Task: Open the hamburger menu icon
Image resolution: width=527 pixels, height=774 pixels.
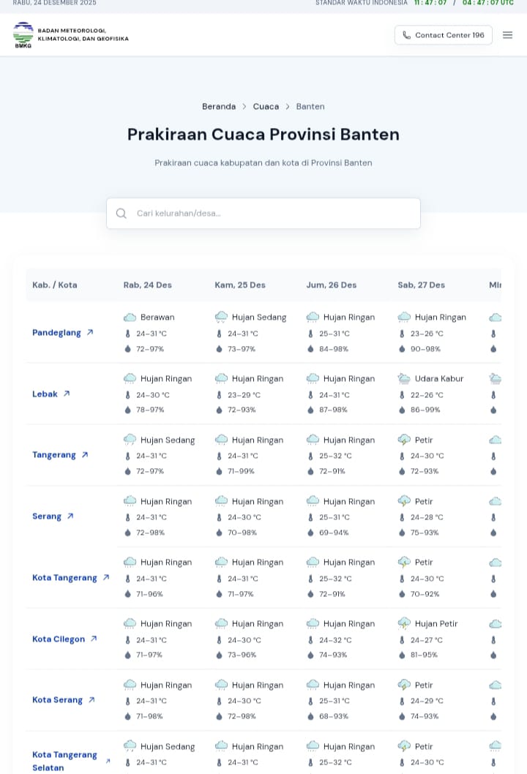Action: (x=507, y=35)
